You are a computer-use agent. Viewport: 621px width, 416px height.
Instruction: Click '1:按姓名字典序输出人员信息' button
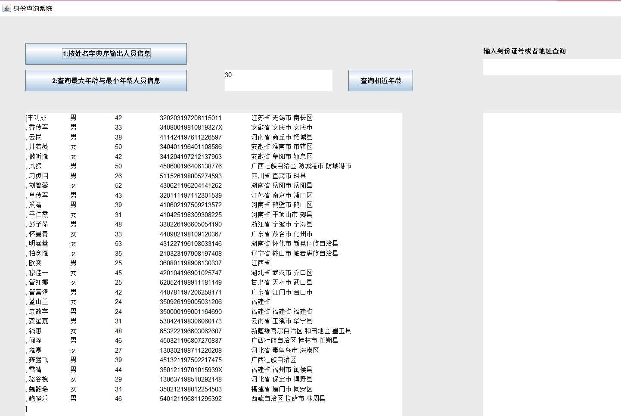tap(106, 54)
